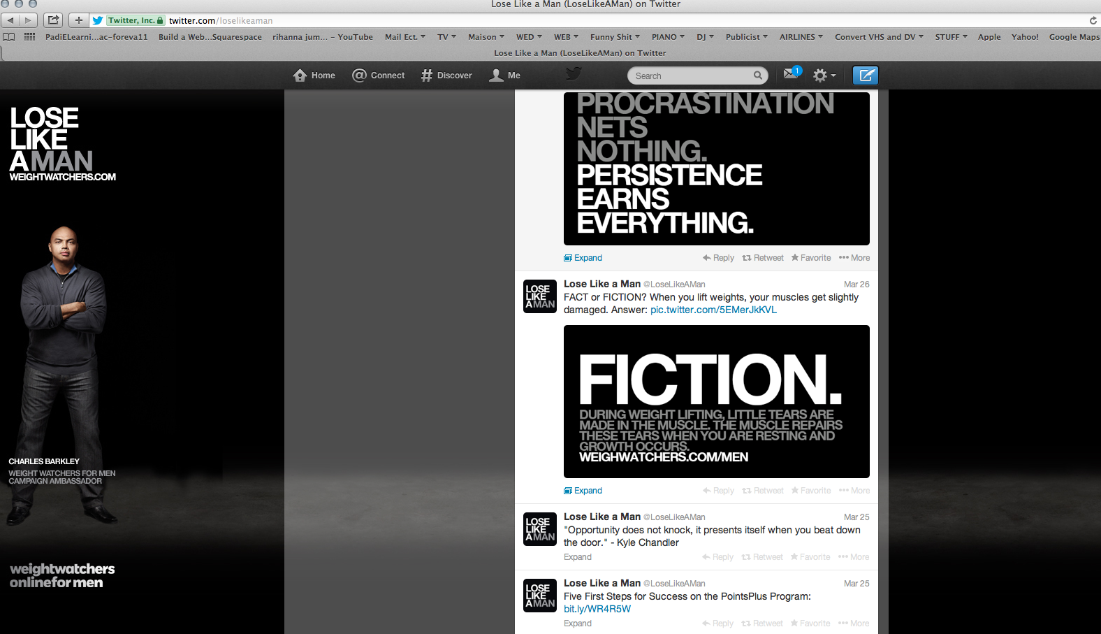Open the Me profile tab
1101x634 pixels.
[x=504, y=75]
